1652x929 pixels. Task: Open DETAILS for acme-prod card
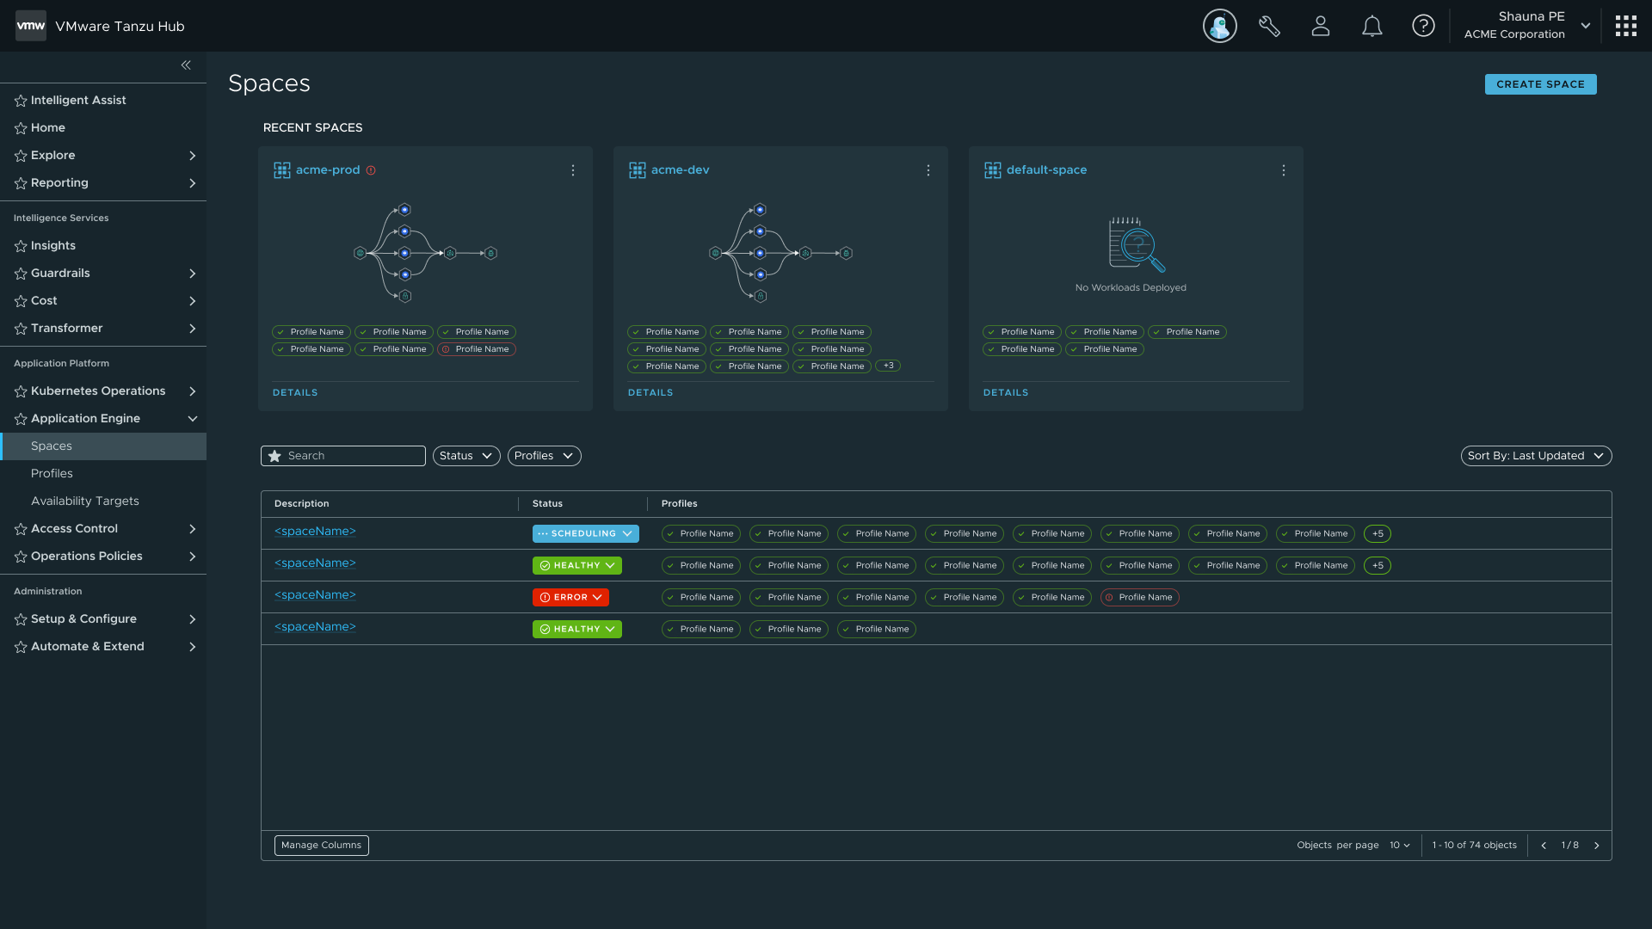pos(295,393)
